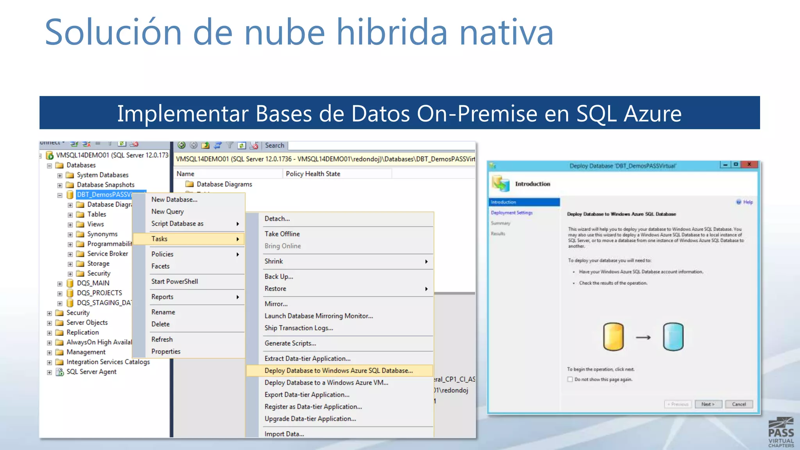Click the Refresh icon beside the Search label

(x=242, y=145)
